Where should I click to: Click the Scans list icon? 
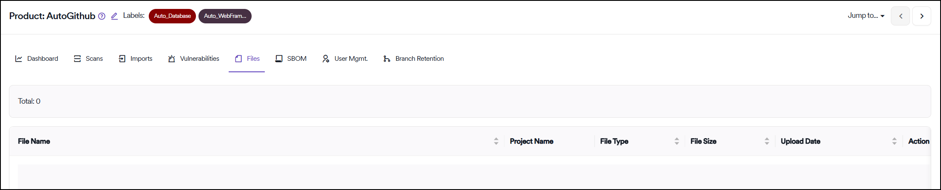[x=77, y=59]
